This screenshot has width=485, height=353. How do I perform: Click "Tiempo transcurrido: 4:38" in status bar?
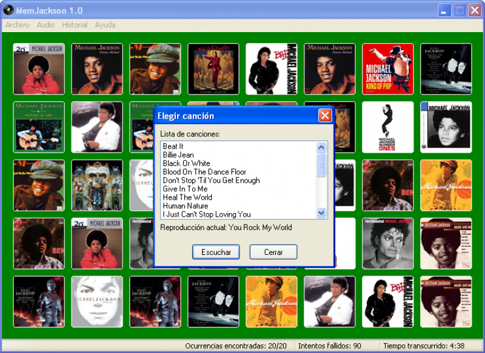coord(424,346)
